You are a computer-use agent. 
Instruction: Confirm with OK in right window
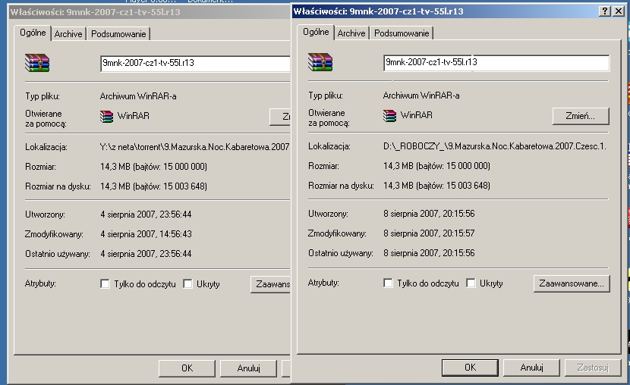[x=470, y=368]
